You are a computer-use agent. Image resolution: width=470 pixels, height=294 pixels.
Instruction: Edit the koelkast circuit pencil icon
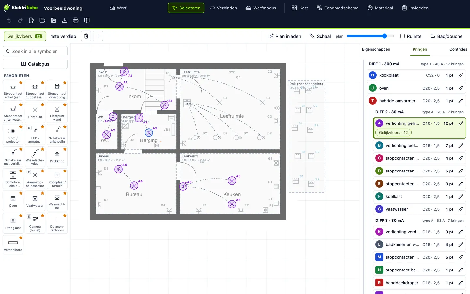click(461, 197)
